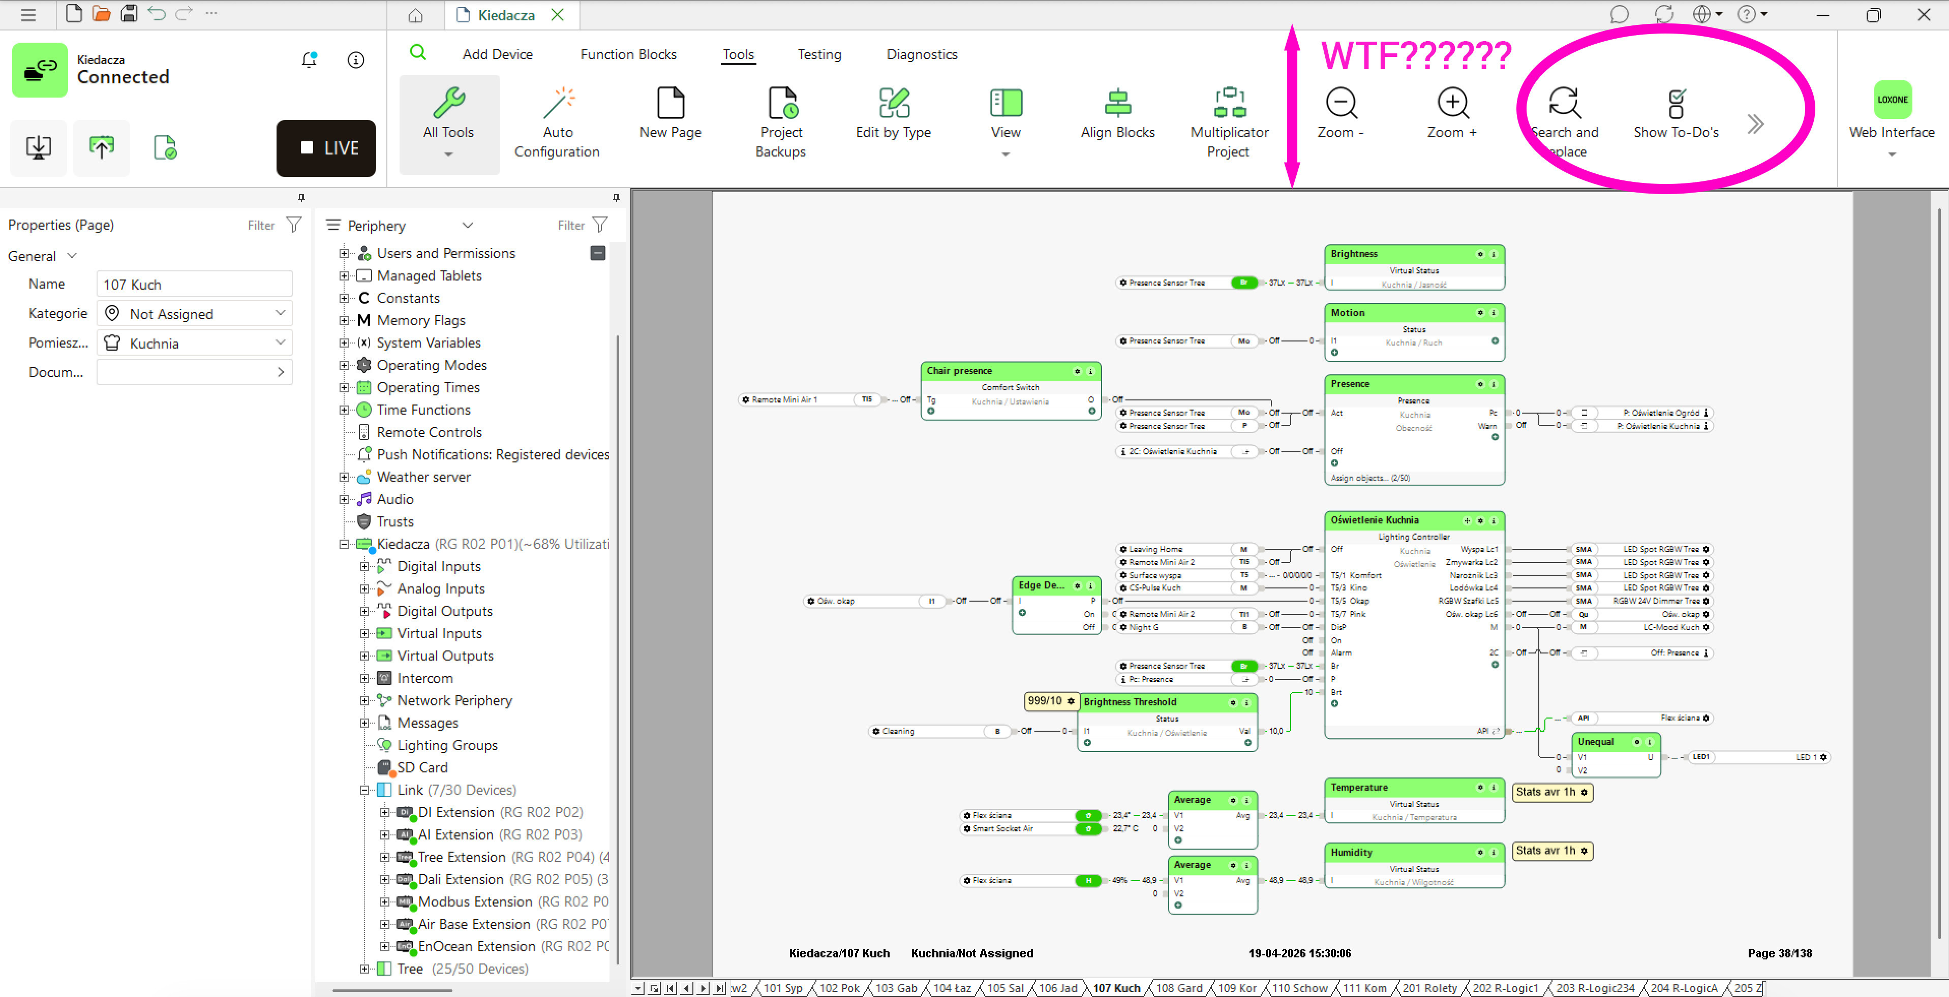This screenshot has height=997, width=1949.
Task: Click the Edit by Type icon
Action: [894, 103]
